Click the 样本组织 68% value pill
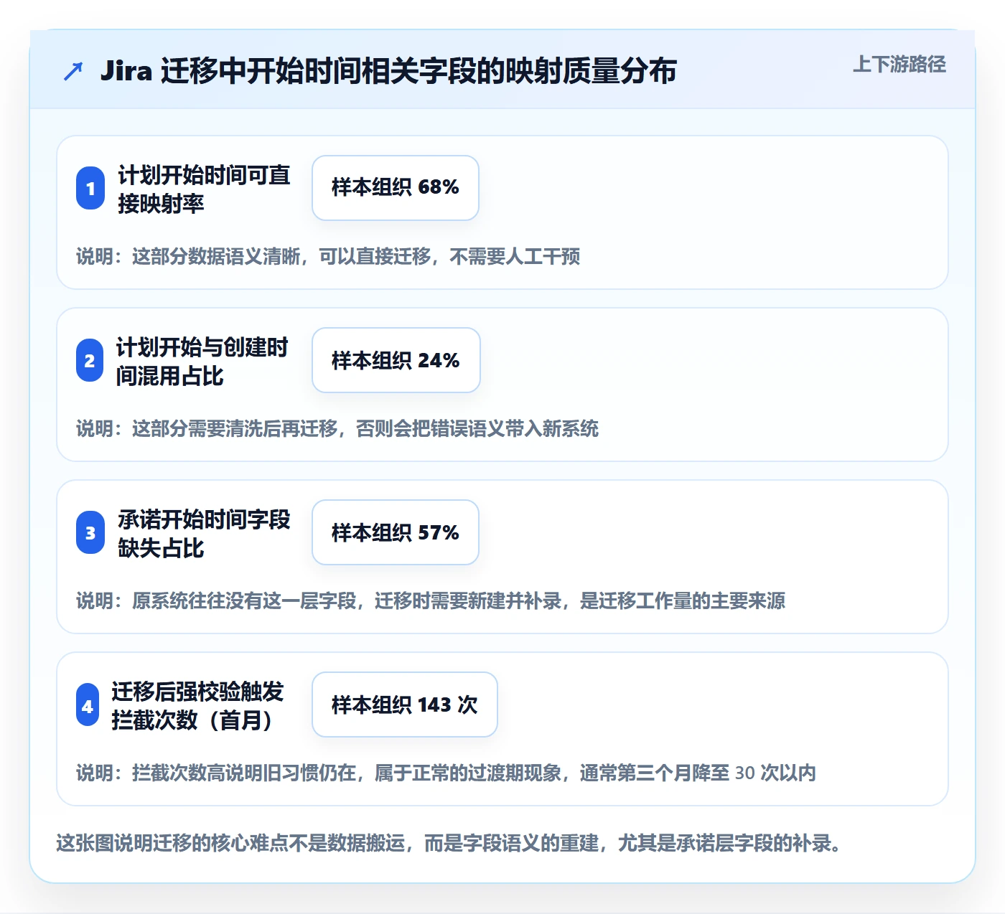1005x914 pixels. click(x=396, y=188)
